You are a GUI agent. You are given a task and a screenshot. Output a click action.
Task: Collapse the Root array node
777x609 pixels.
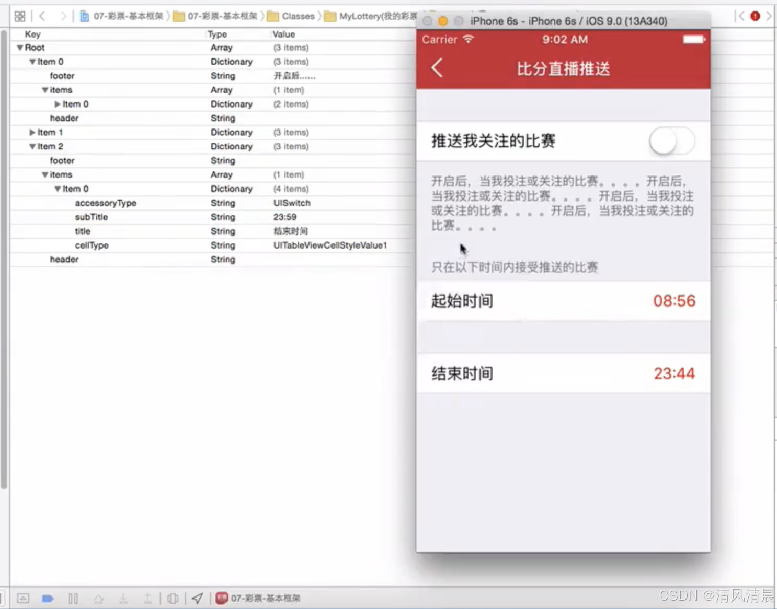(20, 48)
